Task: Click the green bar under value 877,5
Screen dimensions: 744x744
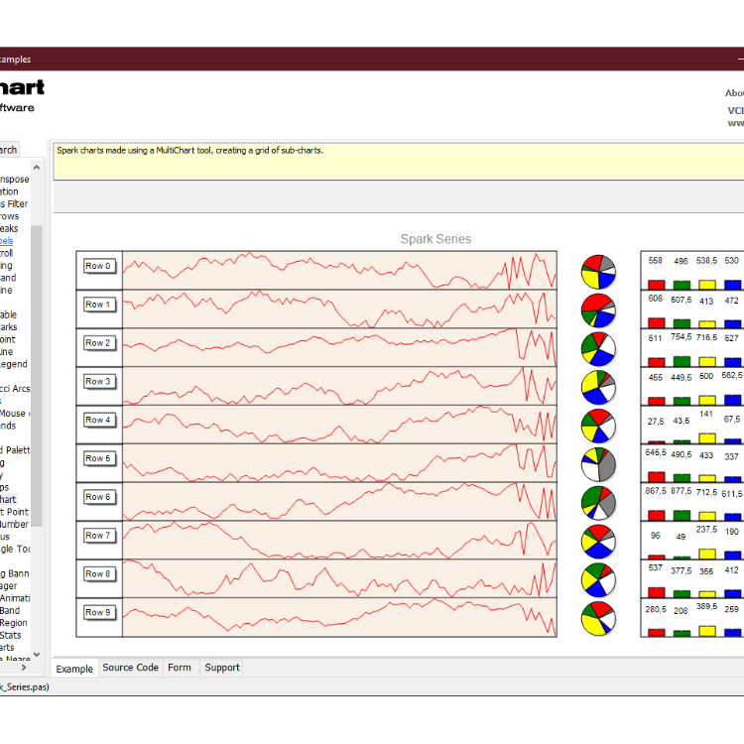Action: point(682,515)
